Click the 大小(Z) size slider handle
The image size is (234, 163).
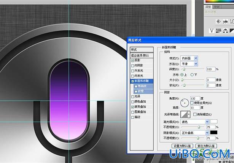pos(182,80)
